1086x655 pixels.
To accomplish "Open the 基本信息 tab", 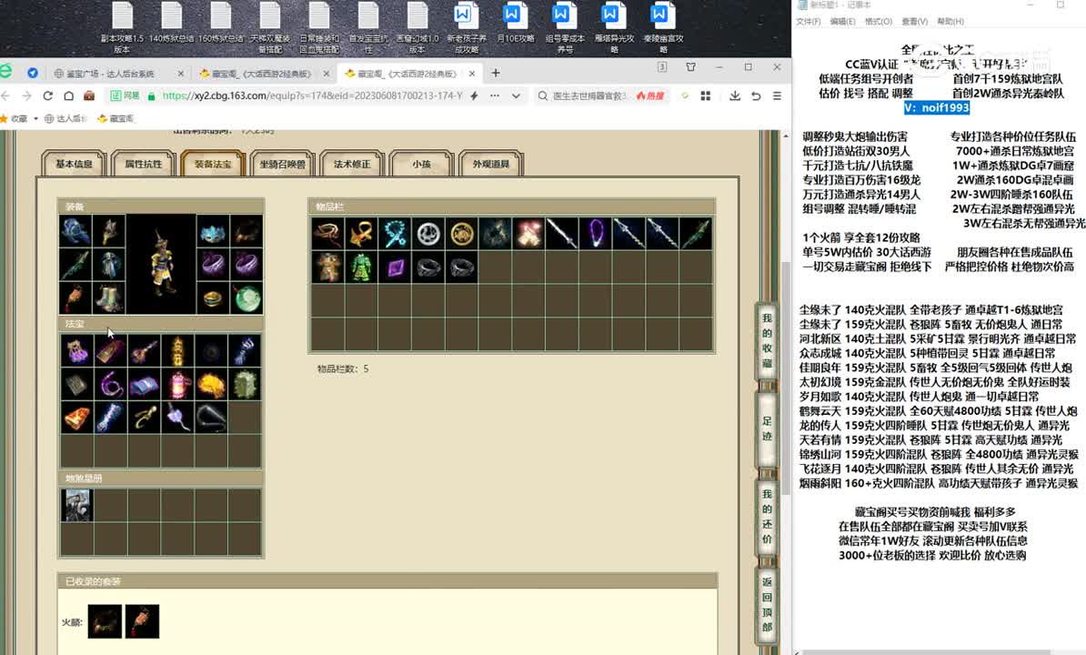I will (74, 164).
